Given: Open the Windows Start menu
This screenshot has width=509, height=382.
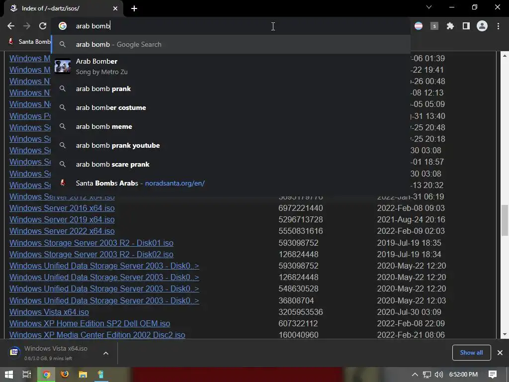Looking at the screenshot, I should (9, 375).
